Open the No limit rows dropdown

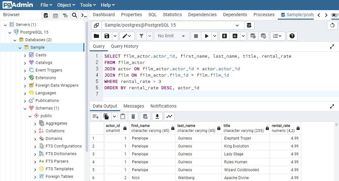(172, 36)
